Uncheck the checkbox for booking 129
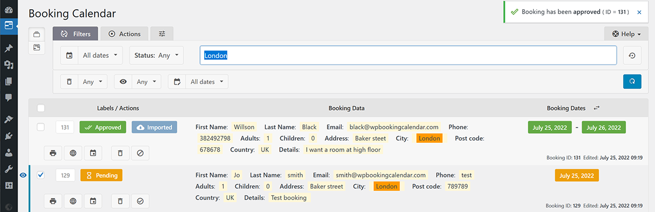Image resolution: width=655 pixels, height=212 pixels. pyautogui.click(x=41, y=175)
